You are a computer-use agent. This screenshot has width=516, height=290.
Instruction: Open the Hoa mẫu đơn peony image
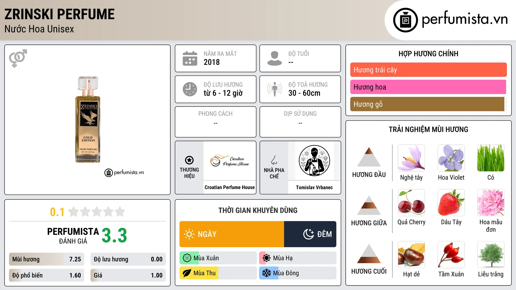[x=491, y=203]
